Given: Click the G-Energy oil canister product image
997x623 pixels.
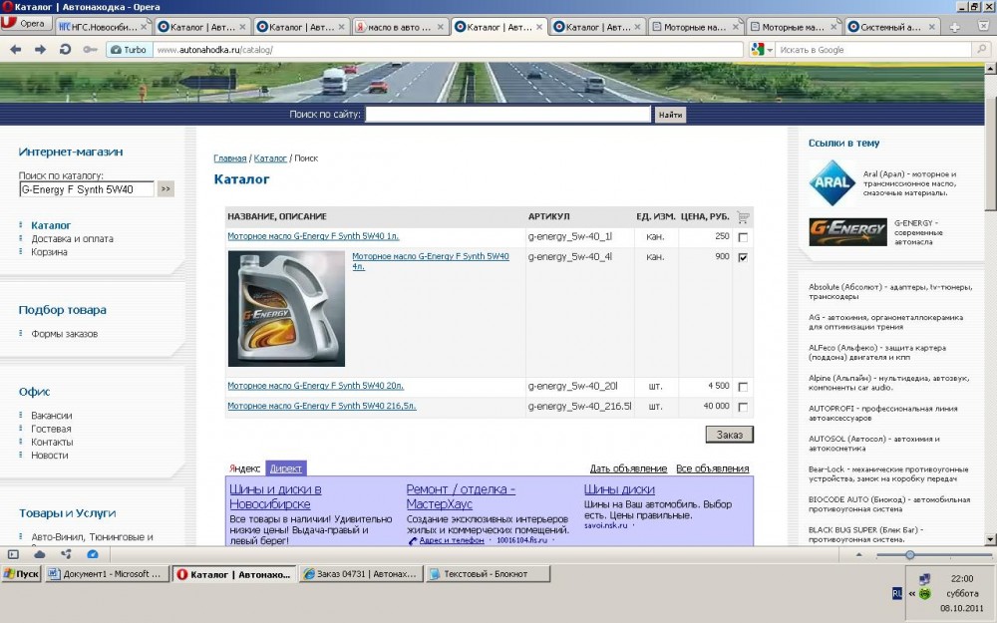Looking at the screenshot, I should coord(286,308).
